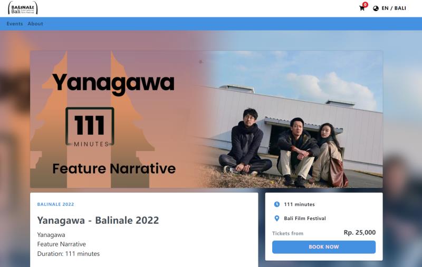Click the 111 minutes badge graphic
This screenshot has height=267, width=422.
click(x=90, y=127)
